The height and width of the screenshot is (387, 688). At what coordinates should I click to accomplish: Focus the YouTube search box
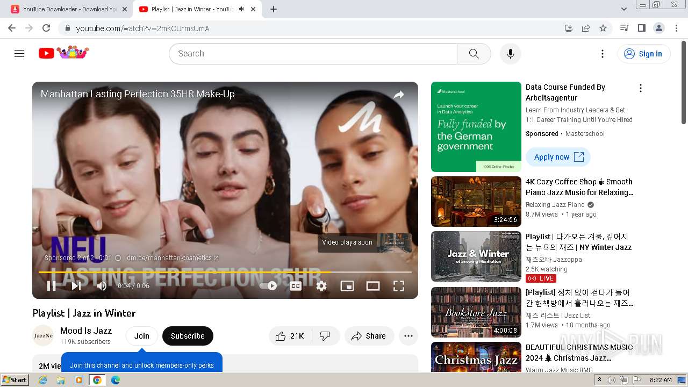click(x=313, y=54)
